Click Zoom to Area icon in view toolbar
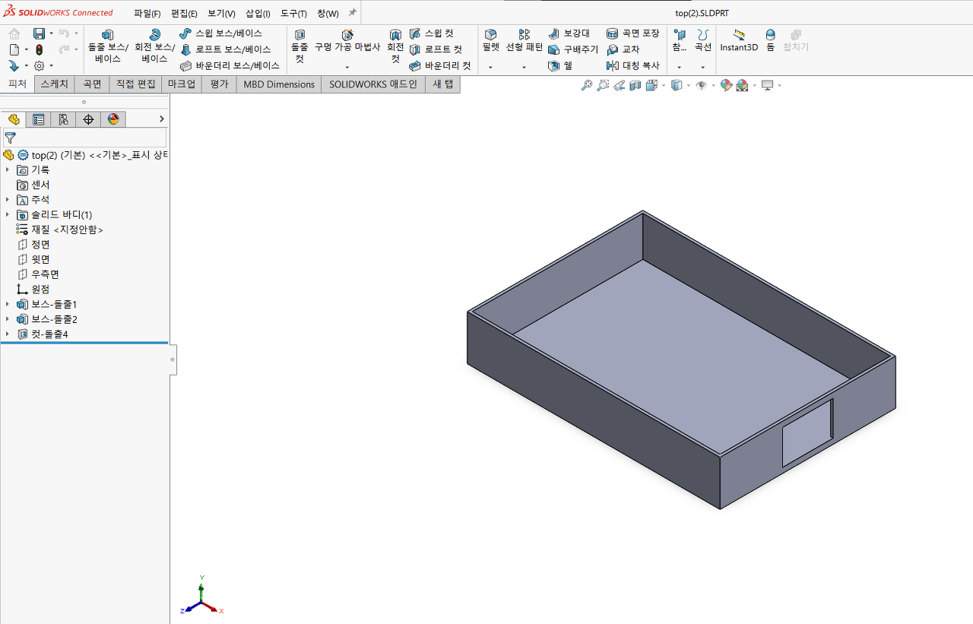This screenshot has width=973, height=624. [603, 86]
